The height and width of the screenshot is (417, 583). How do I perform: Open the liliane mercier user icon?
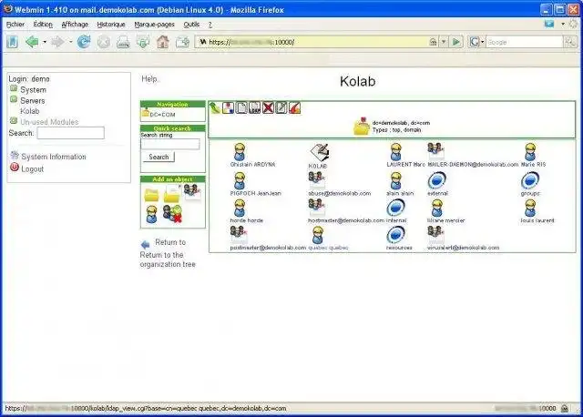click(x=437, y=208)
